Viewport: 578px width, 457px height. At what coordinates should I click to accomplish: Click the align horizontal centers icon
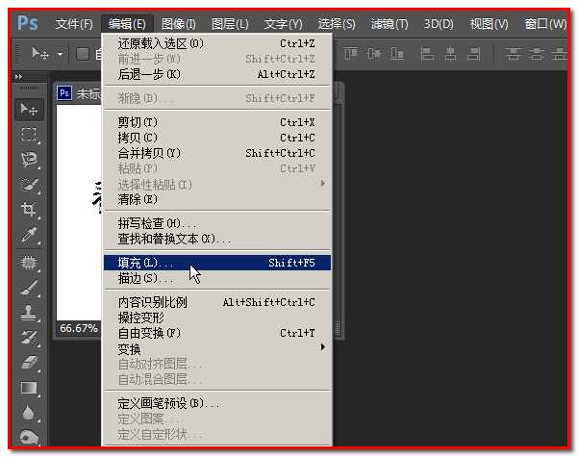[450, 54]
